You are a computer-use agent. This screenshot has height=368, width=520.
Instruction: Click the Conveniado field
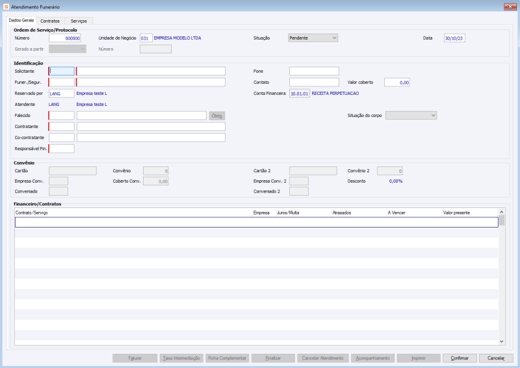pyautogui.click(x=58, y=191)
